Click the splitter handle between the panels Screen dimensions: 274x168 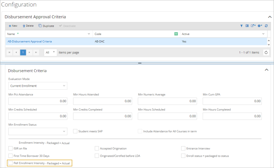tap(140, 63)
